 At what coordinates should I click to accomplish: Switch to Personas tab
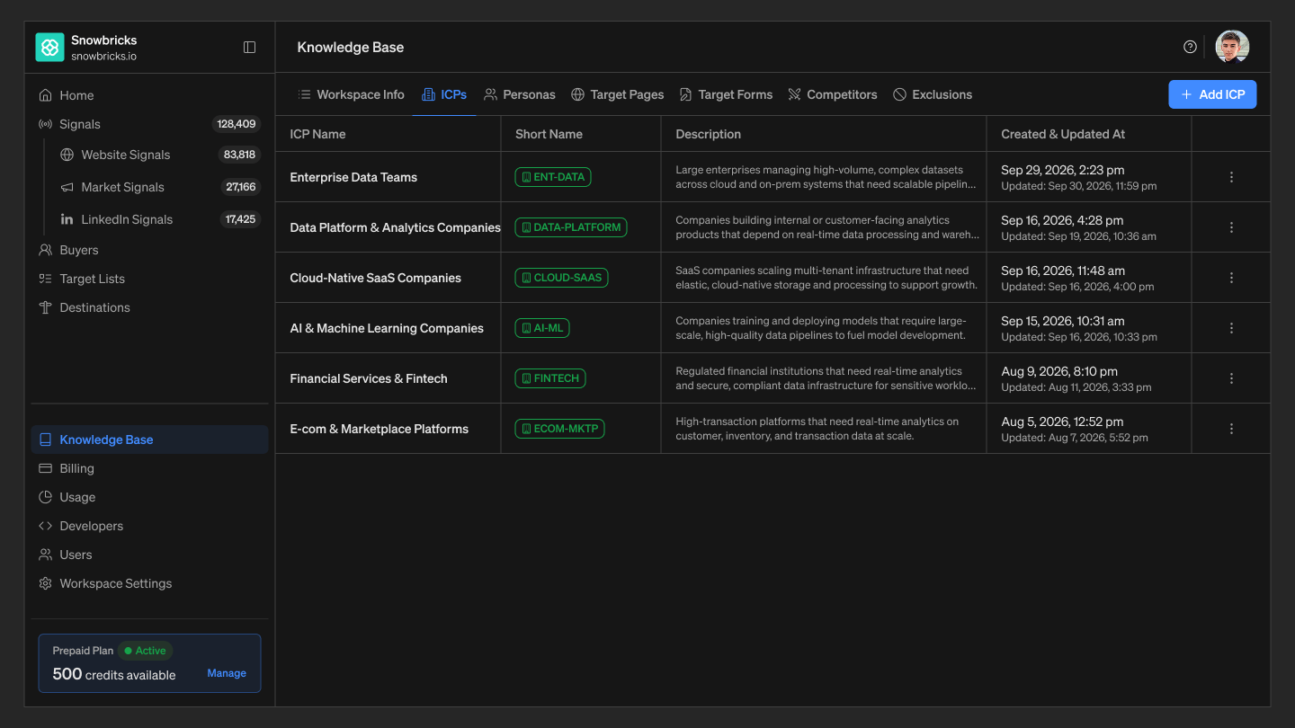520,94
